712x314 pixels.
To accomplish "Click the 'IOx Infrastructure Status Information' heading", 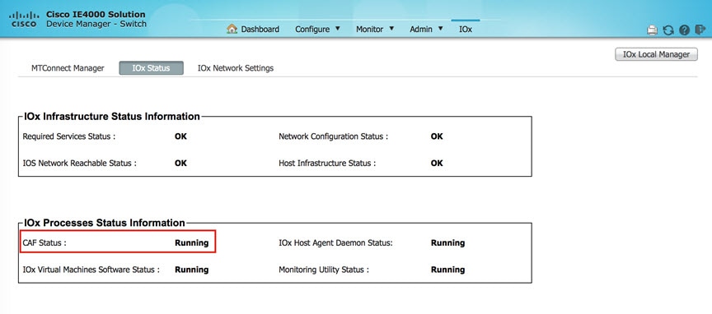I will click(x=112, y=117).
